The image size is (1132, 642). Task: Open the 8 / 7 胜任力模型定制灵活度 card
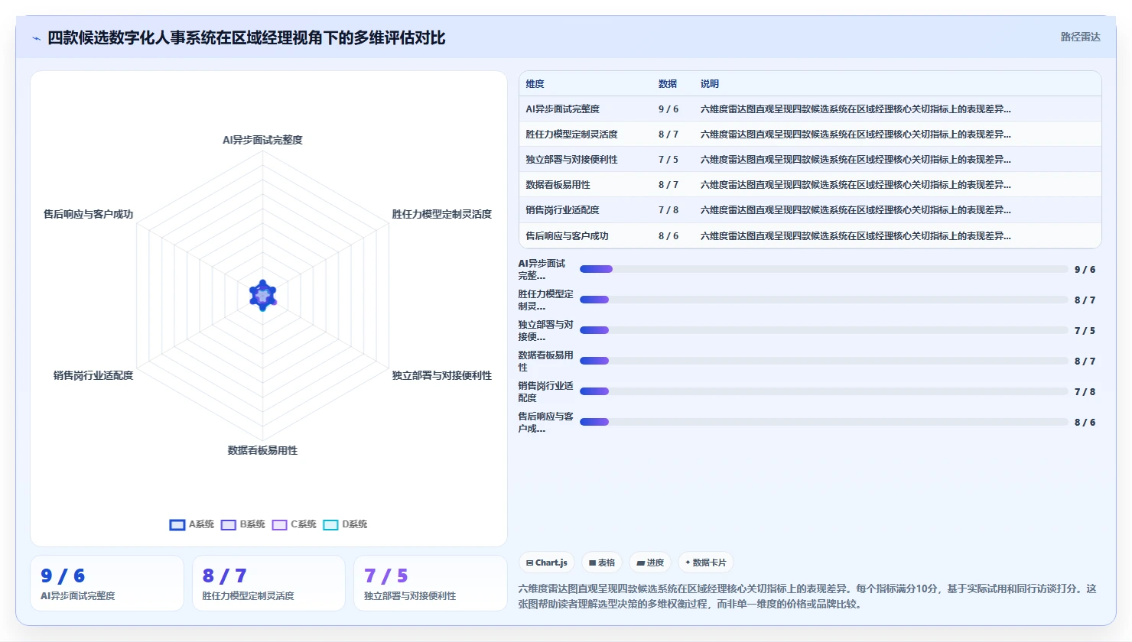(x=268, y=583)
